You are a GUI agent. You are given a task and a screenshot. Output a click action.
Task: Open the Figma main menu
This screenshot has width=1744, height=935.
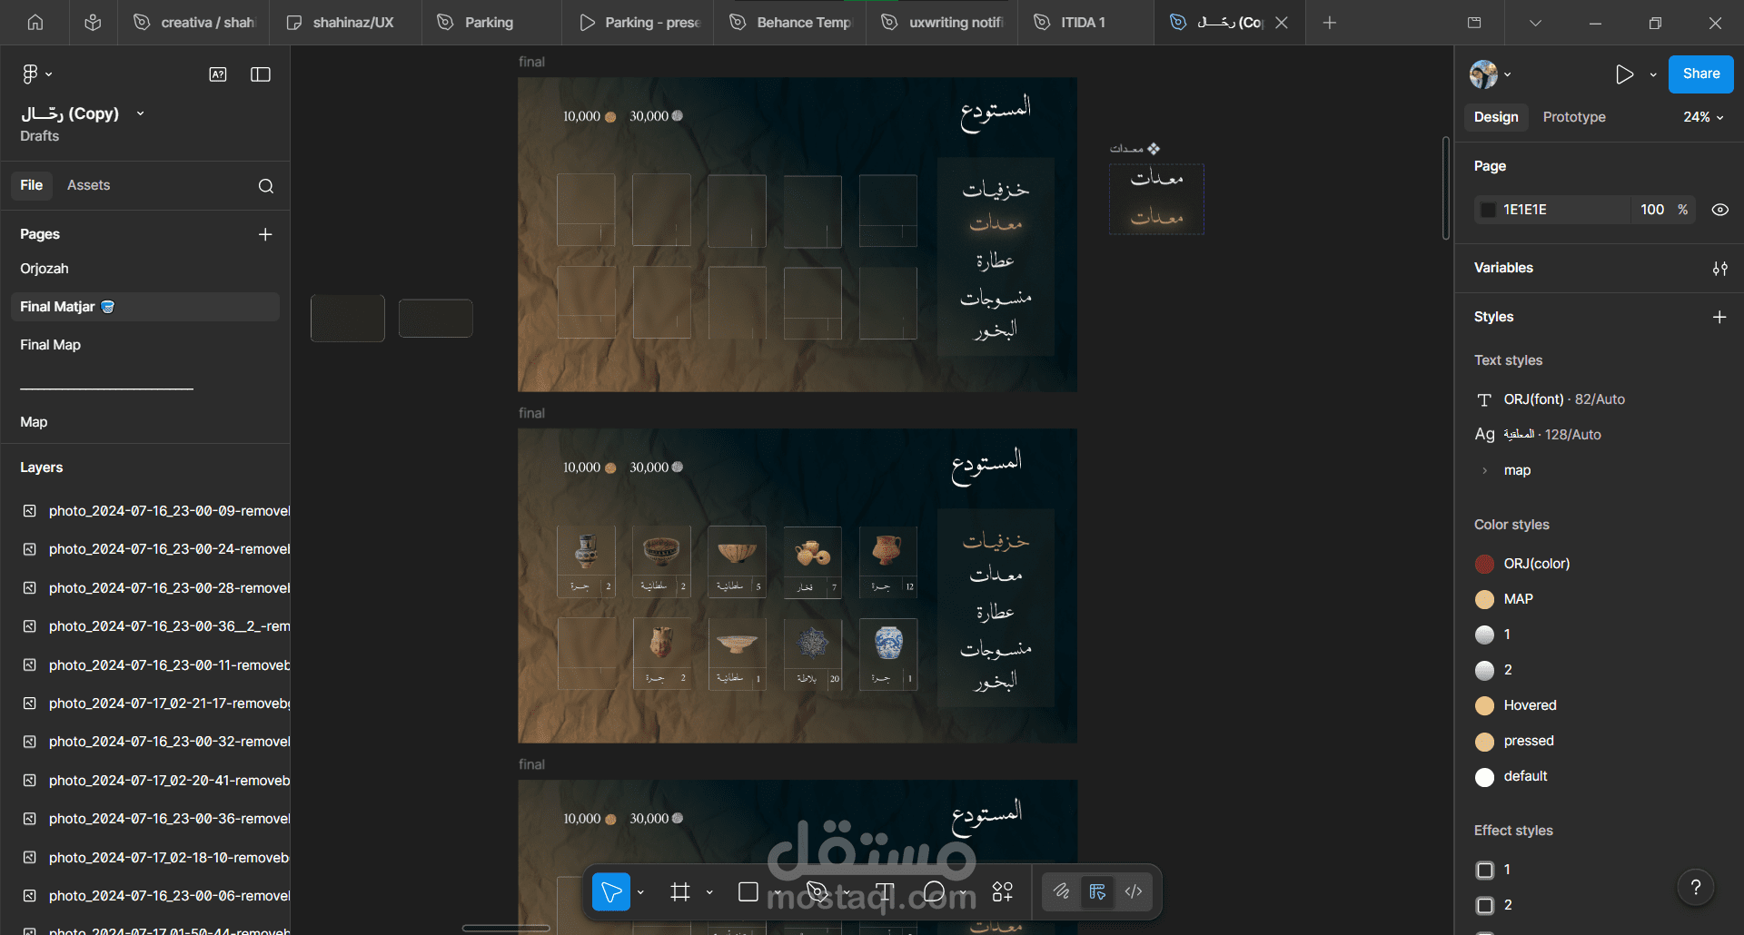click(30, 74)
